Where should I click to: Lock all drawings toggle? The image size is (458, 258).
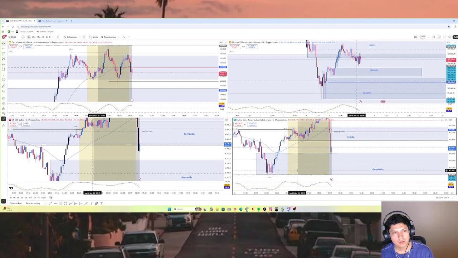click(4, 109)
